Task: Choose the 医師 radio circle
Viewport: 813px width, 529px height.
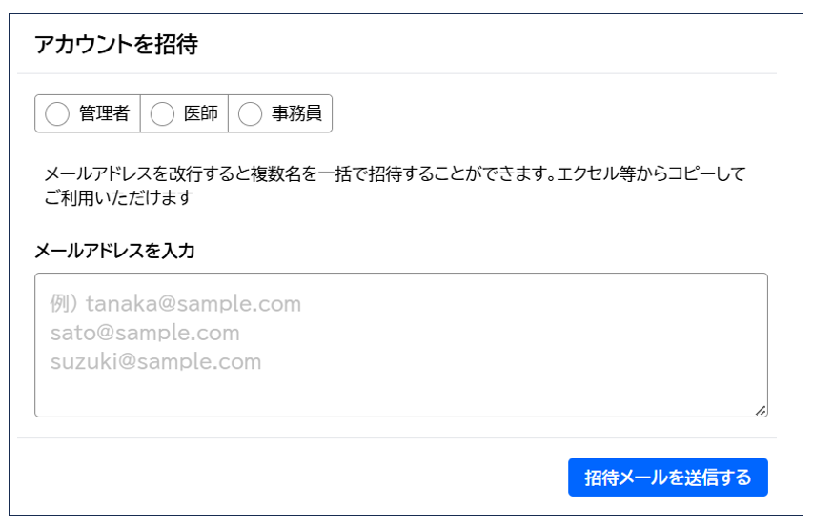Action: [x=162, y=114]
